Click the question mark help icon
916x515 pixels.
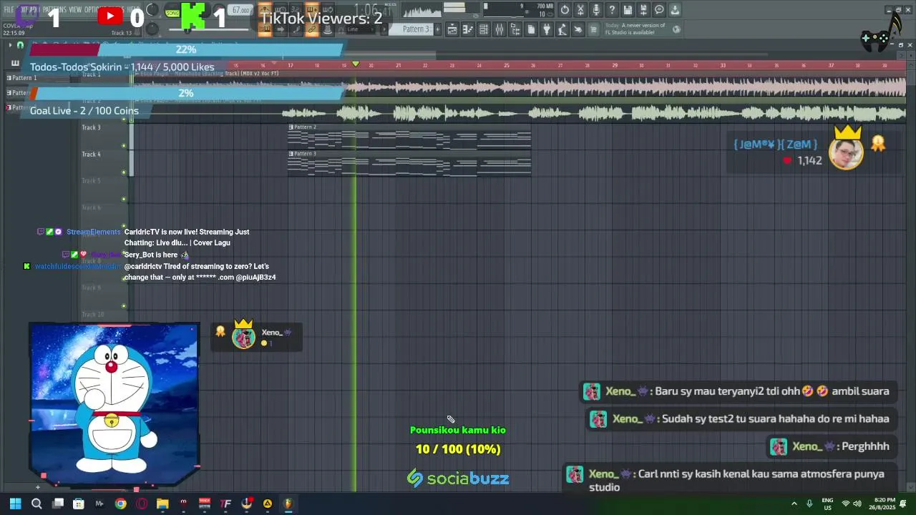612,10
